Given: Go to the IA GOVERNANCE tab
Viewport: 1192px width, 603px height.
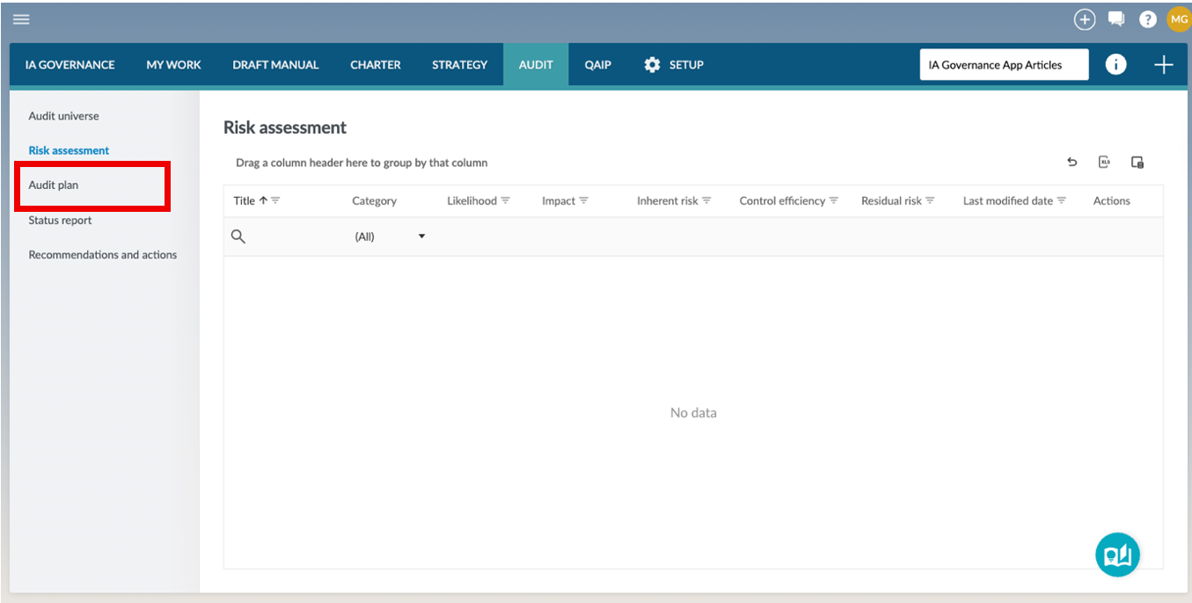Looking at the screenshot, I should 70,64.
